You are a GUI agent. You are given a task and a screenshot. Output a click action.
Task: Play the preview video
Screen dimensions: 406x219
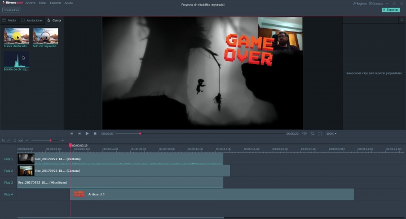87,134
